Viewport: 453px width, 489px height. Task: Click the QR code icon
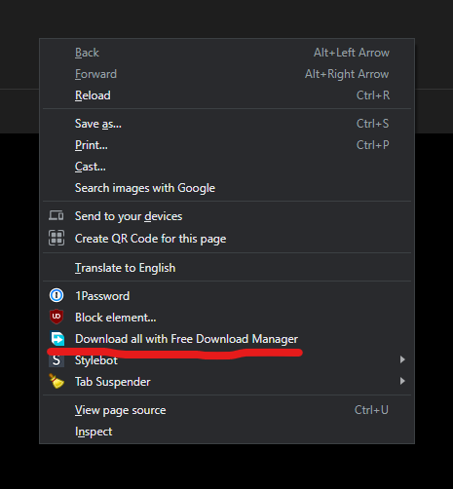57,238
